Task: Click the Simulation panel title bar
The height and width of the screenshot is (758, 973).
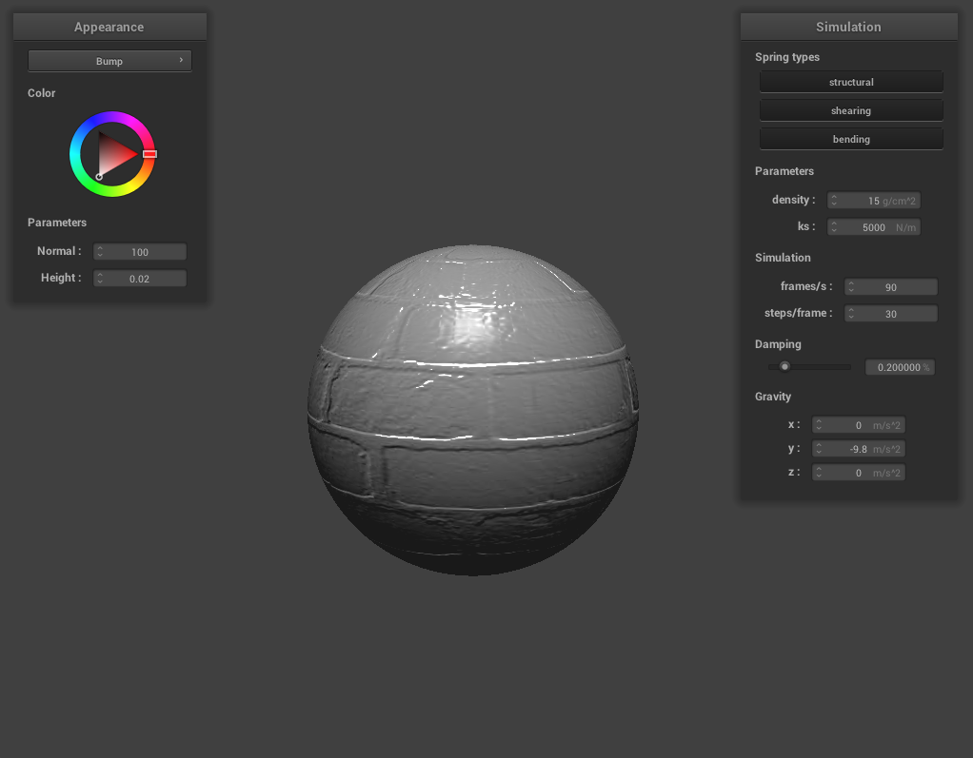Action: 849,27
